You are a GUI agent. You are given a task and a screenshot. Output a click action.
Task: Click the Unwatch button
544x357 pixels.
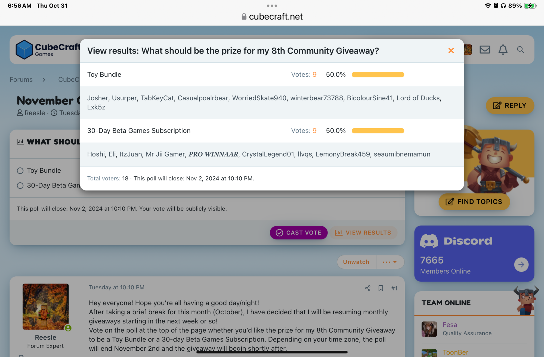(356, 262)
